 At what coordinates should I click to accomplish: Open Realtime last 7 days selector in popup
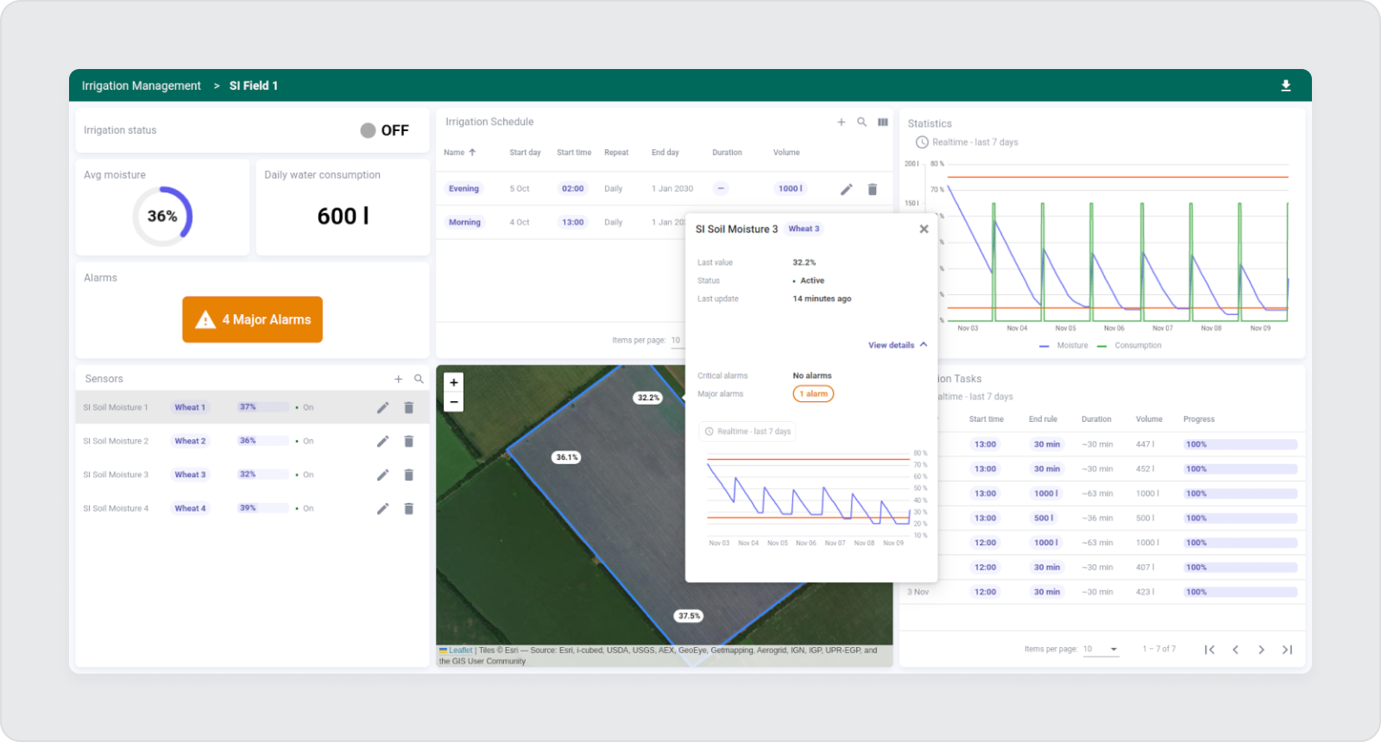point(747,431)
